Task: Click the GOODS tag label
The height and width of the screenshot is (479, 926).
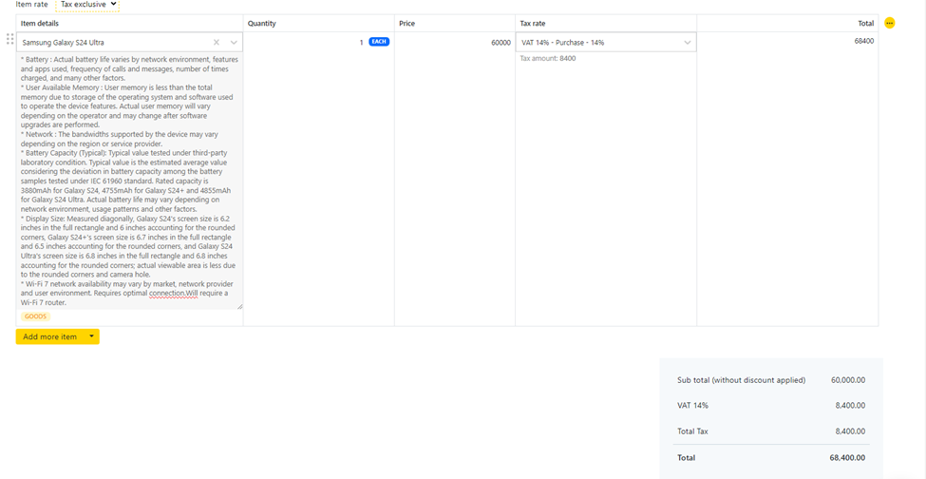Action: click(35, 316)
